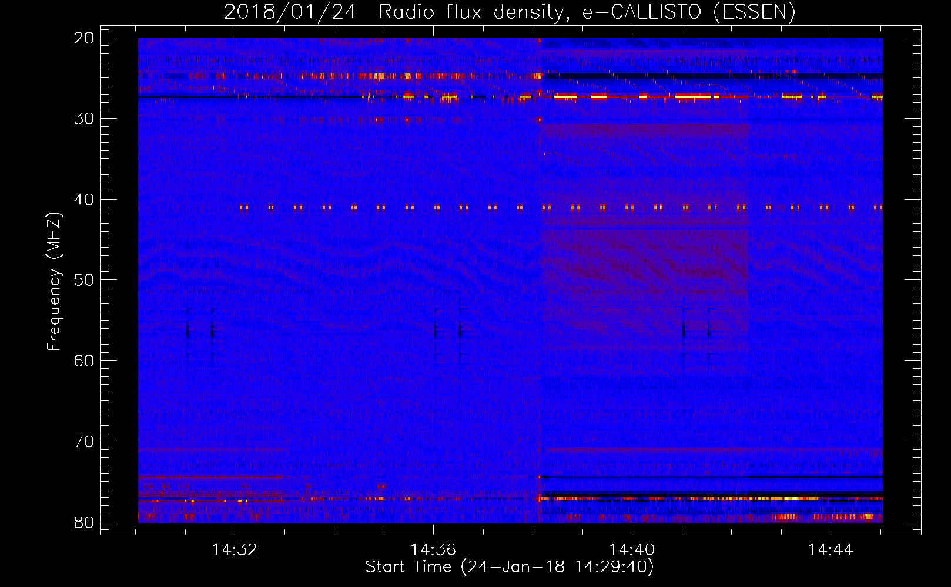Select the date 2018/01/24 in the title
Screen dimensions: 951x587
tap(290, 12)
